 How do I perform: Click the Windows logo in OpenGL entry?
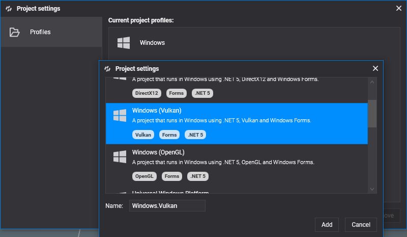coord(120,157)
